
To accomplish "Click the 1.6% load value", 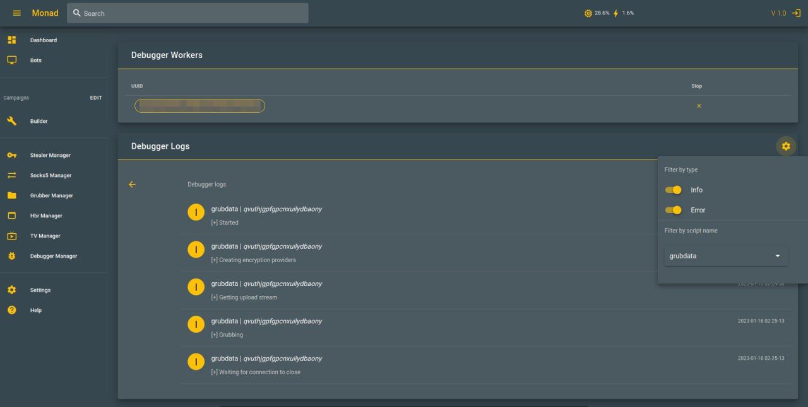I will tap(628, 13).
